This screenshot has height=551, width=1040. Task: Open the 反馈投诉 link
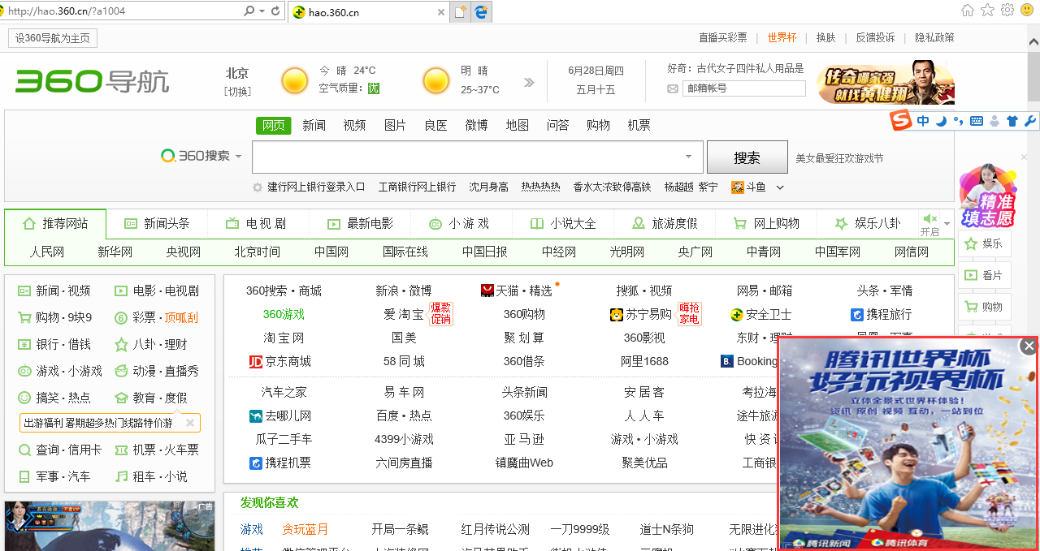(x=875, y=37)
